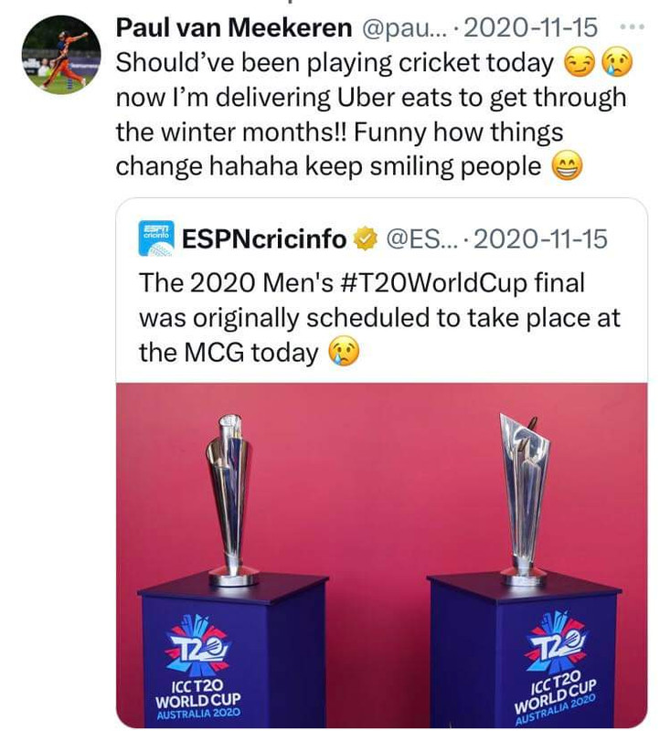The width and height of the screenshot is (670, 731).
Task: Click the tweet text about Uber eats
Action: (x=371, y=115)
